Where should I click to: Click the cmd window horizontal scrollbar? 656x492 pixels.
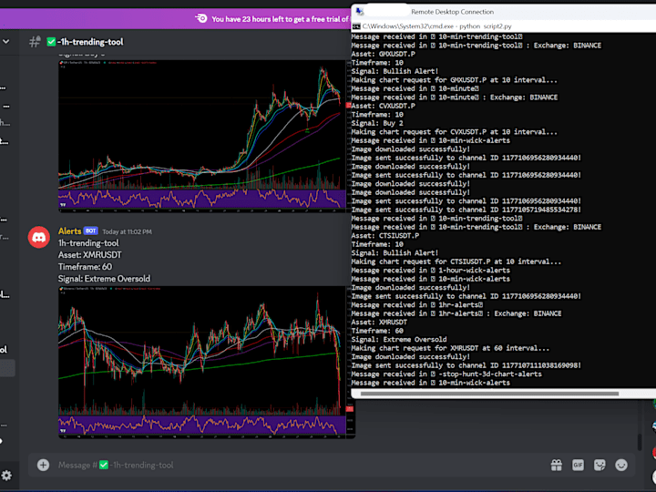click(489, 394)
